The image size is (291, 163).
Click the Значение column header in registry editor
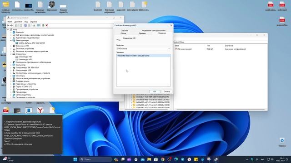click(x=229, y=46)
